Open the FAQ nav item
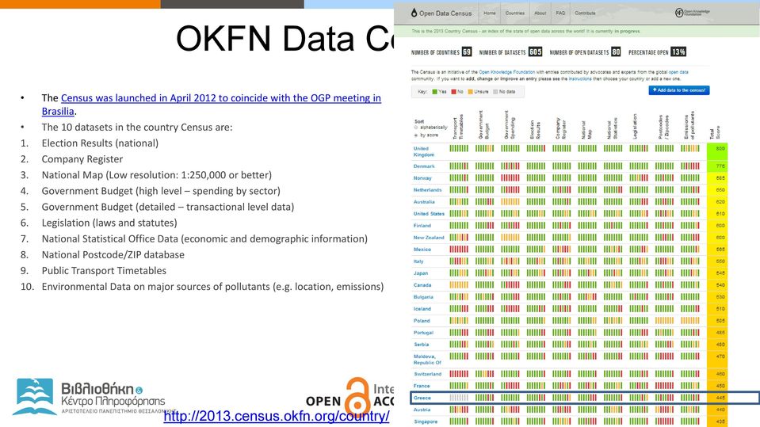Image resolution: width=760 pixels, height=427 pixels. pos(560,13)
